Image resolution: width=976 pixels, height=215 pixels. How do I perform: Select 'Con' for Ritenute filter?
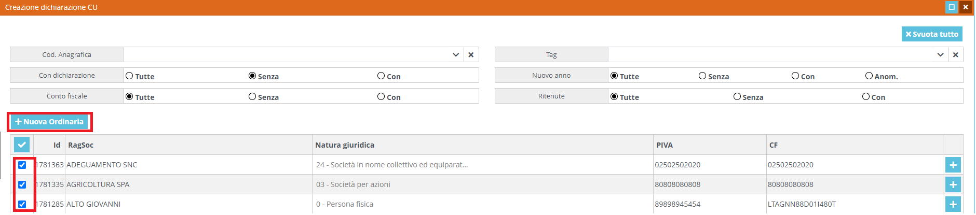point(865,96)
